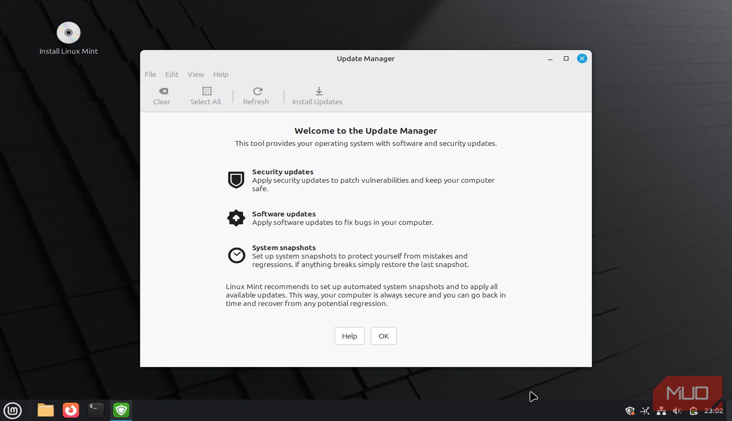Open the terminal from the panel
The width and height of the screenshot is (732, 421).
click(x=96, y=410)
